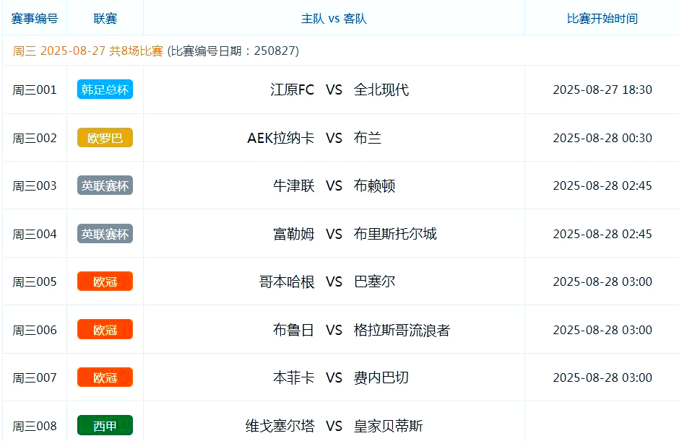Click the 欧冠 badge on the 布鲁日 row

pos(105,329)
